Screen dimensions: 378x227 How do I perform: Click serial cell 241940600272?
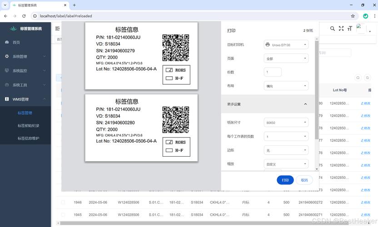[x=310, y=202]
